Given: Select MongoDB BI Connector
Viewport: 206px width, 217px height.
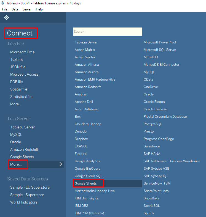Looking at the screenshot, I should coord(162,65).
